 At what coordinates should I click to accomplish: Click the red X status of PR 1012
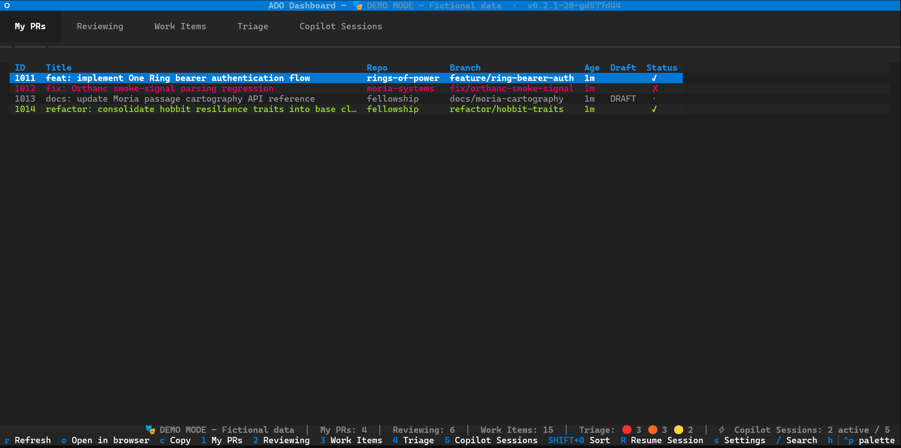coord(655,88)
